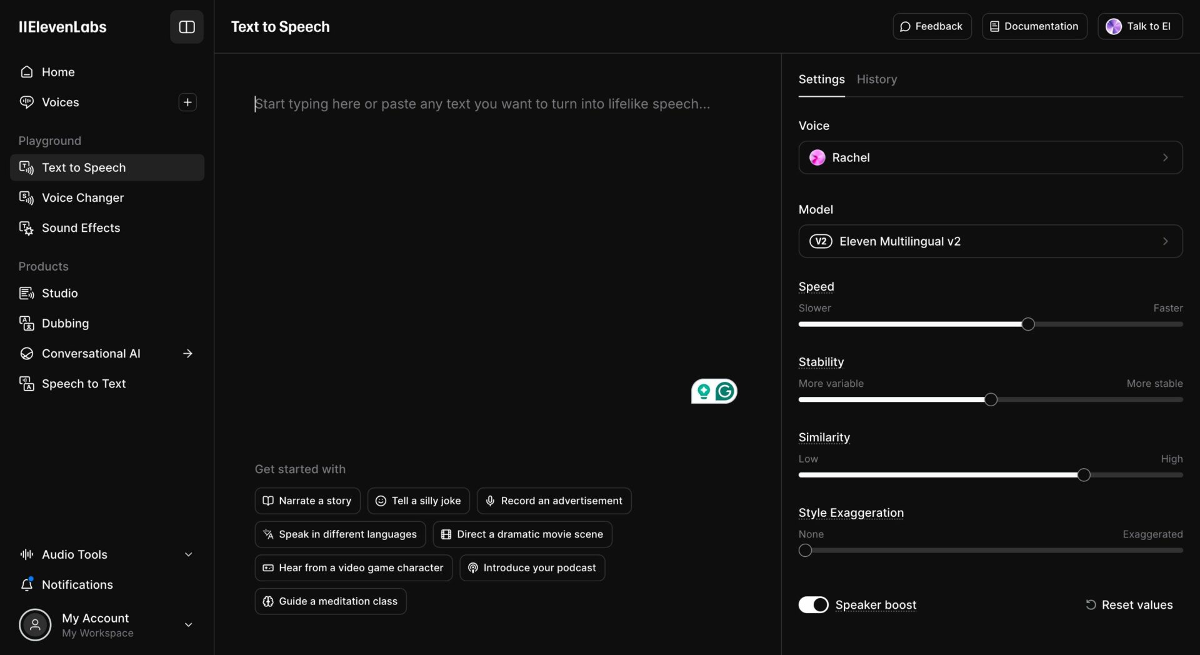Click the Style Exaggeration slider handle

(805, 551)
